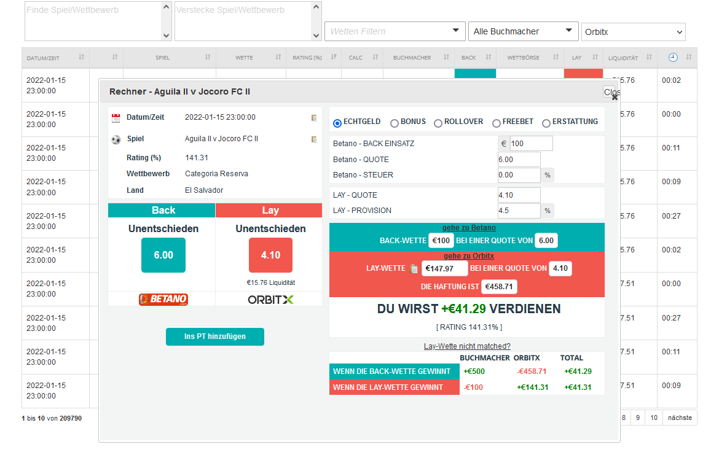The height and width of the screenshot is (455, 719).
Task: Open Alle Buchmacher dropdown
Action: 523,31
